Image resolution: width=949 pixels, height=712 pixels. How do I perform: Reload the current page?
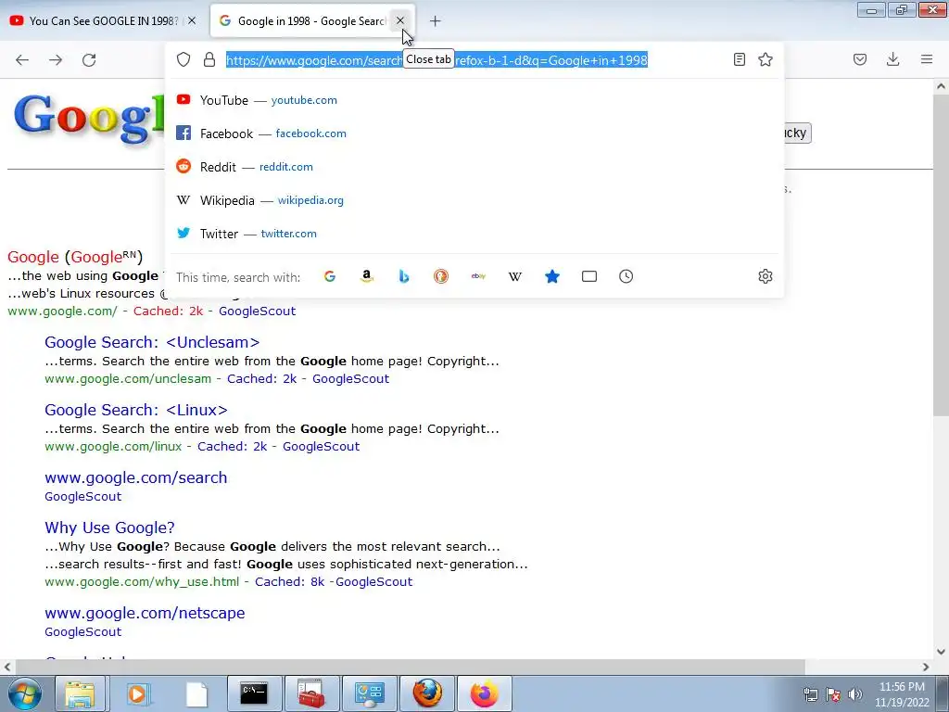click(89, 60)
